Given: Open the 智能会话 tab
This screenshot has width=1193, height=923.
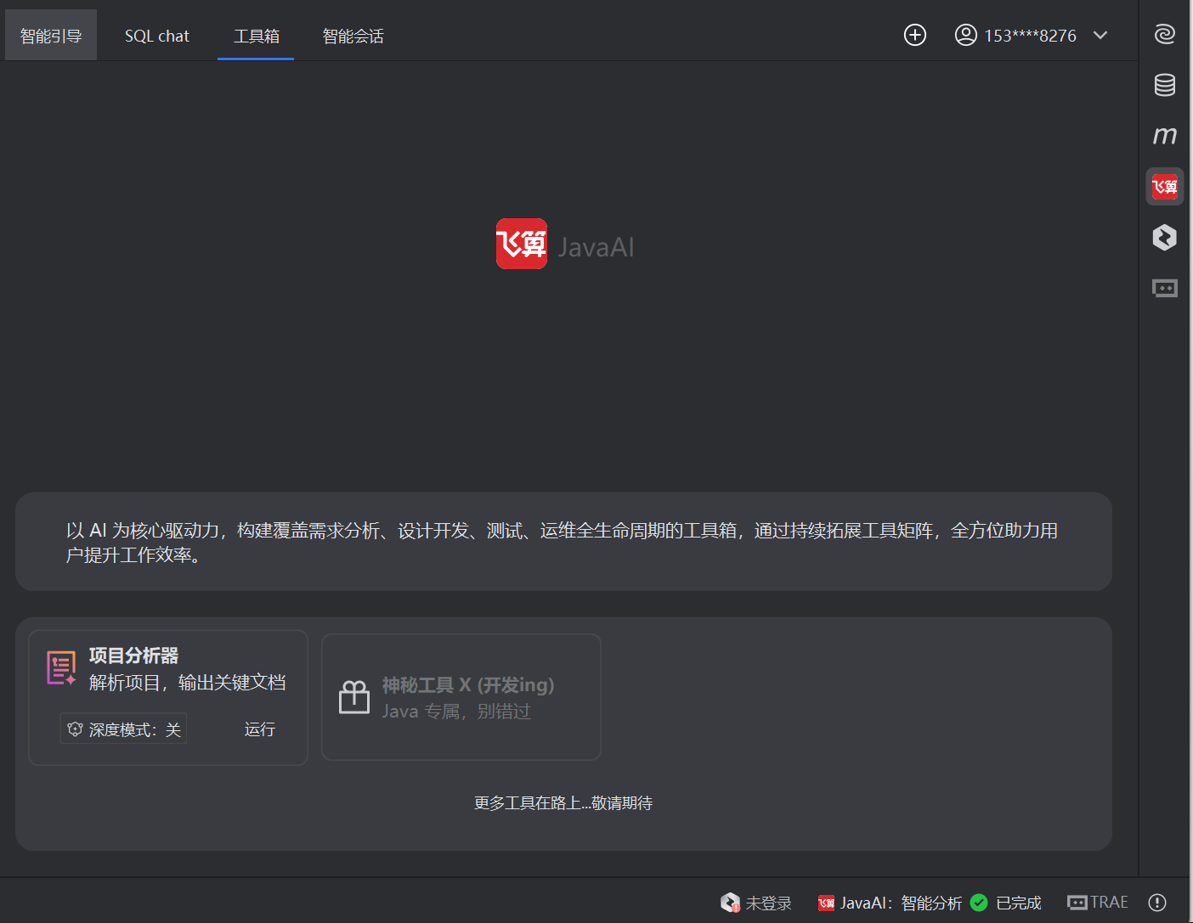Looking at the screenshot, I should 353,36.
